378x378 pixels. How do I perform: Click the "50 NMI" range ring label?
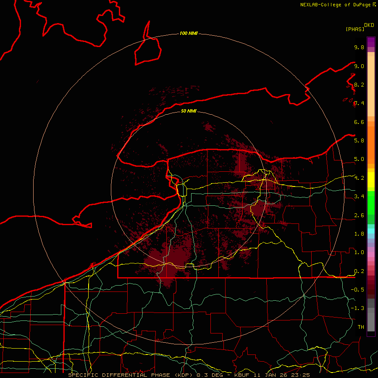pos(189,111)
